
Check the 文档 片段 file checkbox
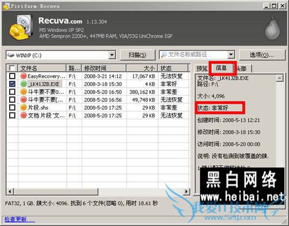click(x=12, y=115)
